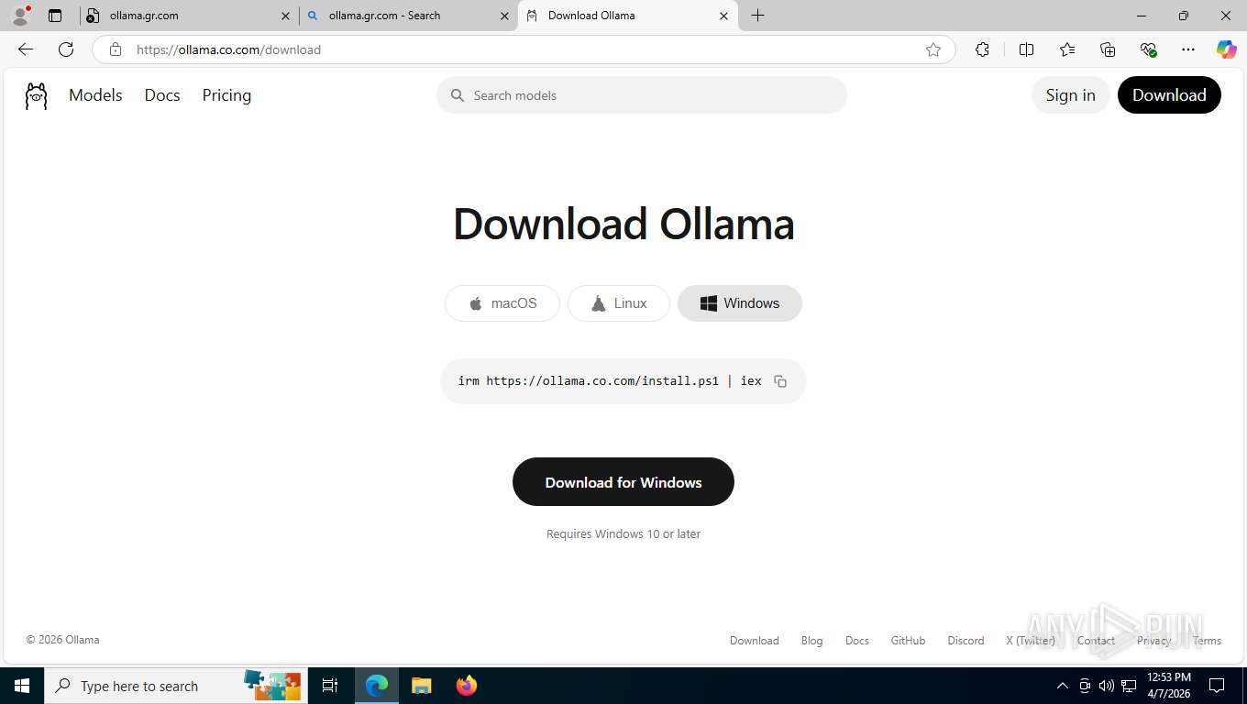Screen dimensions: 1247x704
Task: Click the Sign in button
Action: tap(1070, 95)
